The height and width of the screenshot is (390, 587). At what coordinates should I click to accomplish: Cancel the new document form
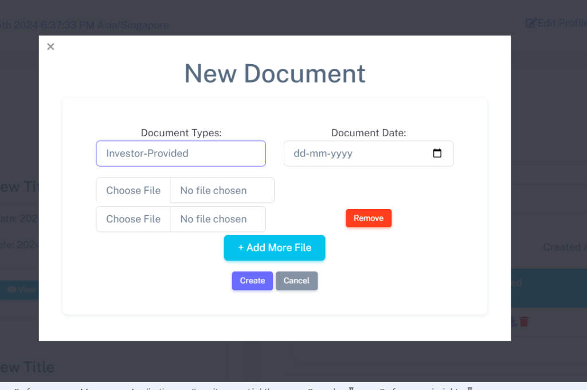[296, 281]
